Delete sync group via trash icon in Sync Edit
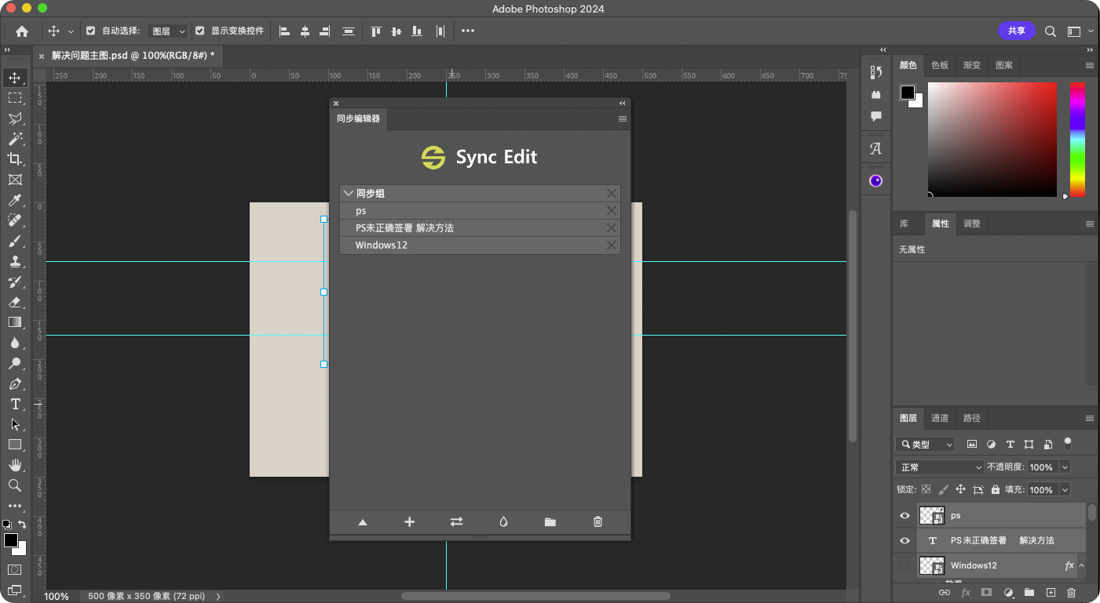The image size is (1100, 603). pos(598,521)
